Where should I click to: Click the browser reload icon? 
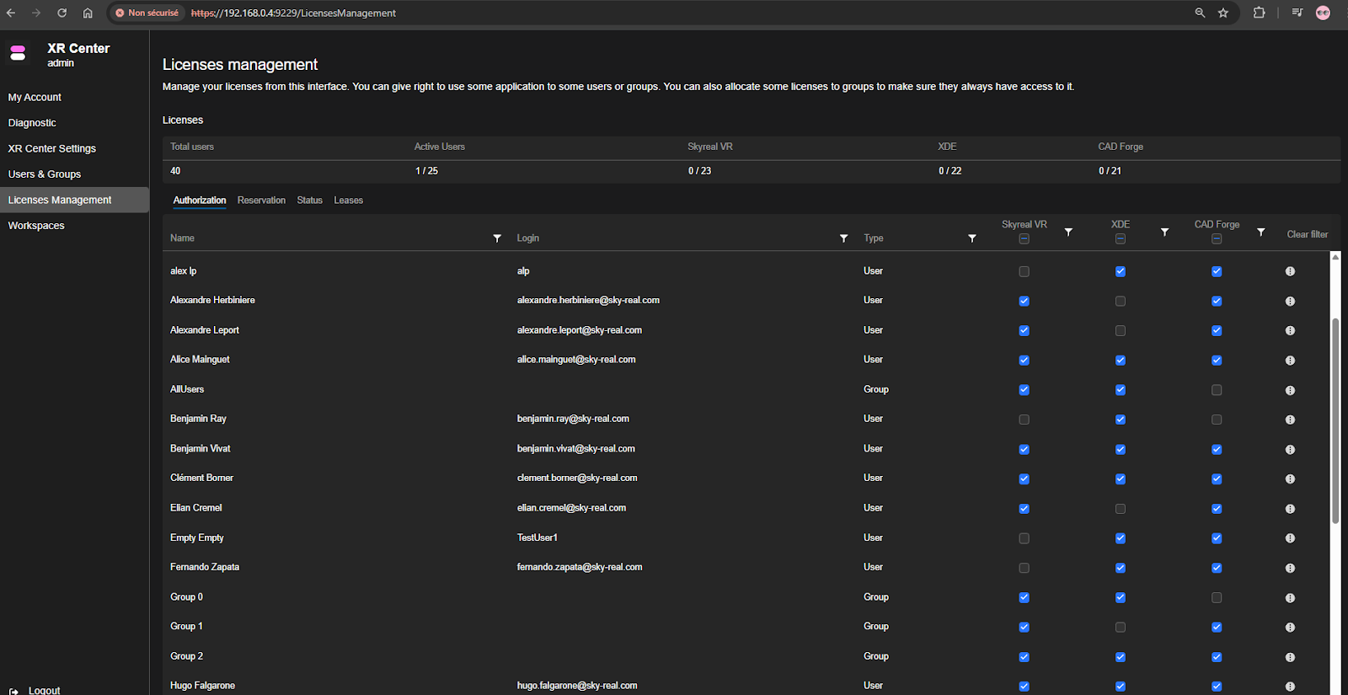62,13
